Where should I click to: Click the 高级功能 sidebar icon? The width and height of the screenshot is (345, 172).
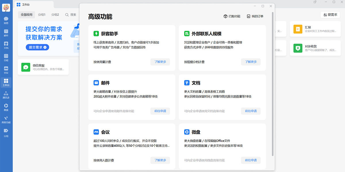6,120
